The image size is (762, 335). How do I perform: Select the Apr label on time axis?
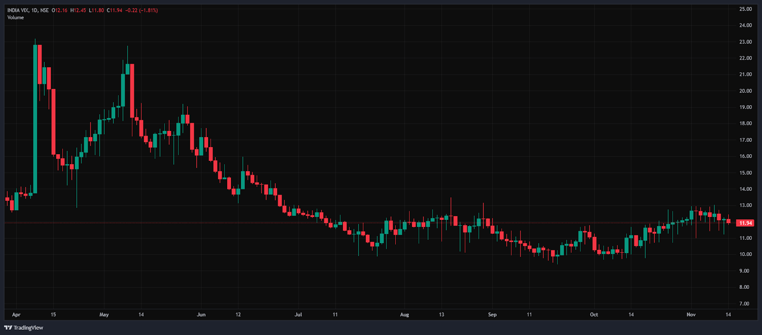click(16, 315)
